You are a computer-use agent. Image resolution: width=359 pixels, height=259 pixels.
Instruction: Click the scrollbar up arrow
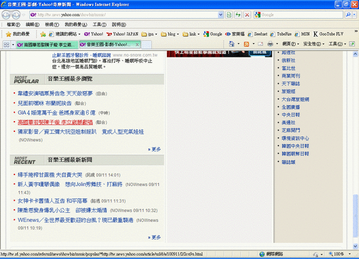[355, 54]
